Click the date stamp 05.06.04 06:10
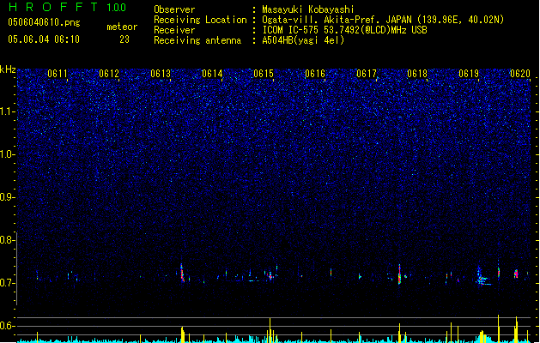Screen dimensions: 540x343 tap(44, 39)
